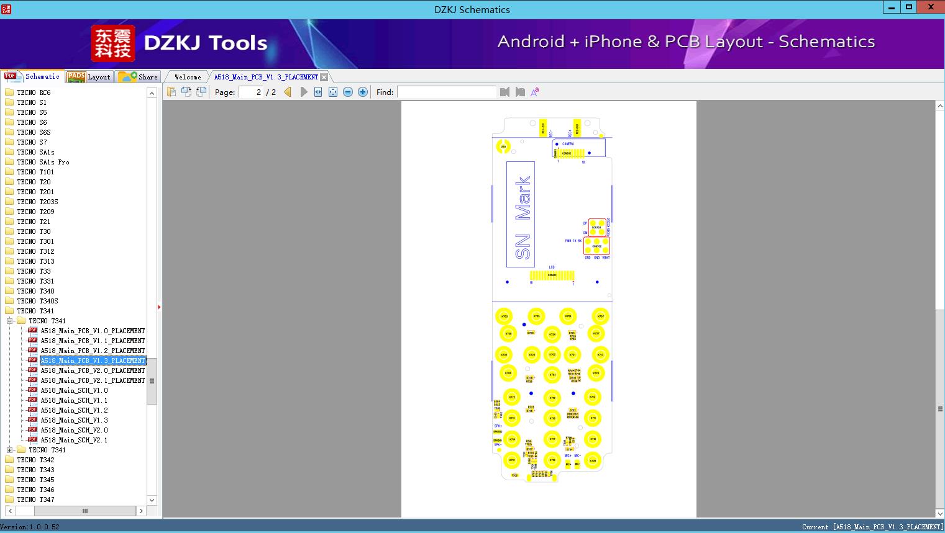This screenshot has width=945, height=533.
Task: Zoom out with the minus icon
Action: coord(348,92)
